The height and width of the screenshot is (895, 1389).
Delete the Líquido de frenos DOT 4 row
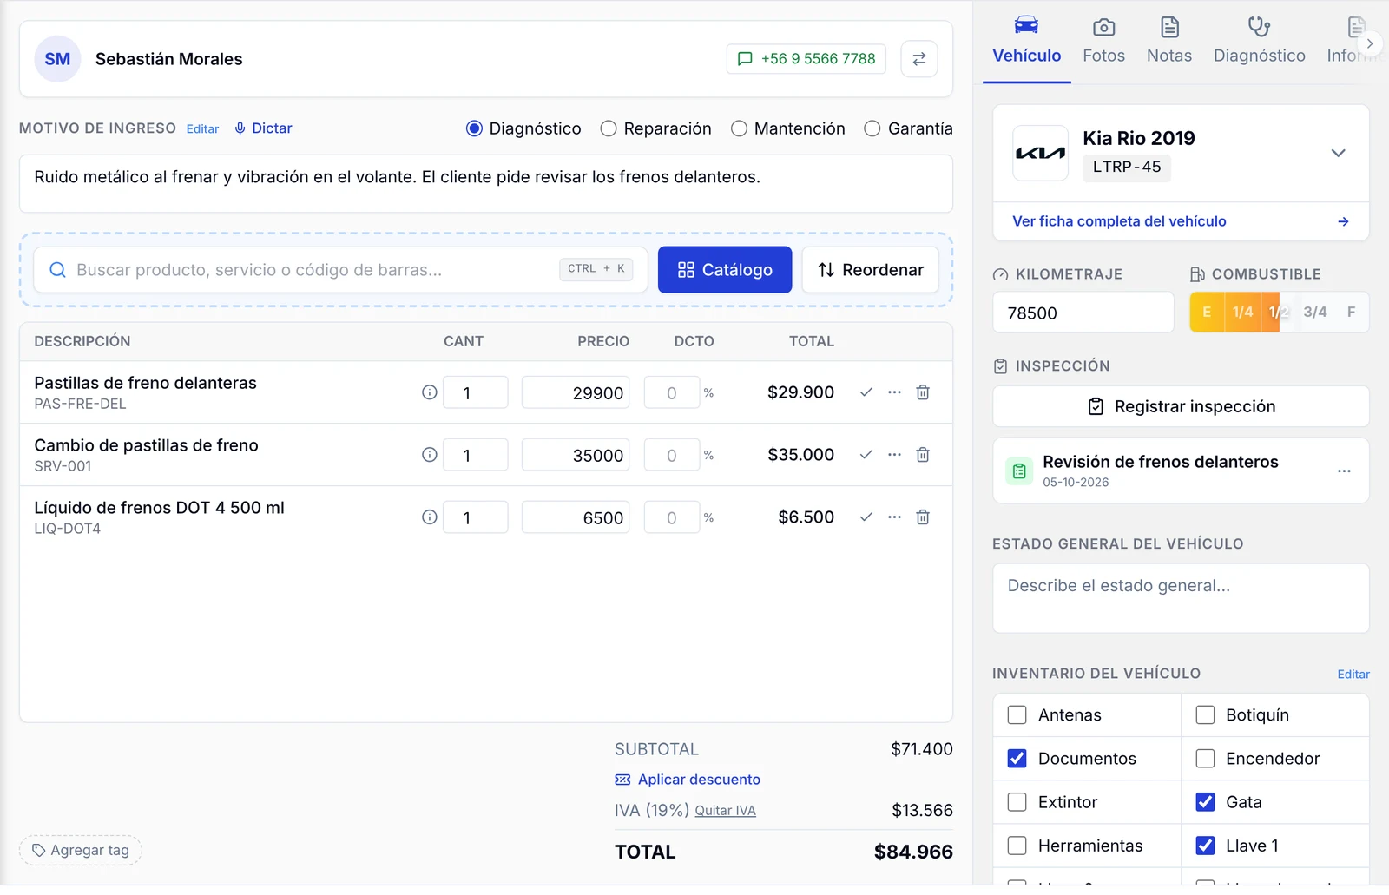(x=923, y=517)
